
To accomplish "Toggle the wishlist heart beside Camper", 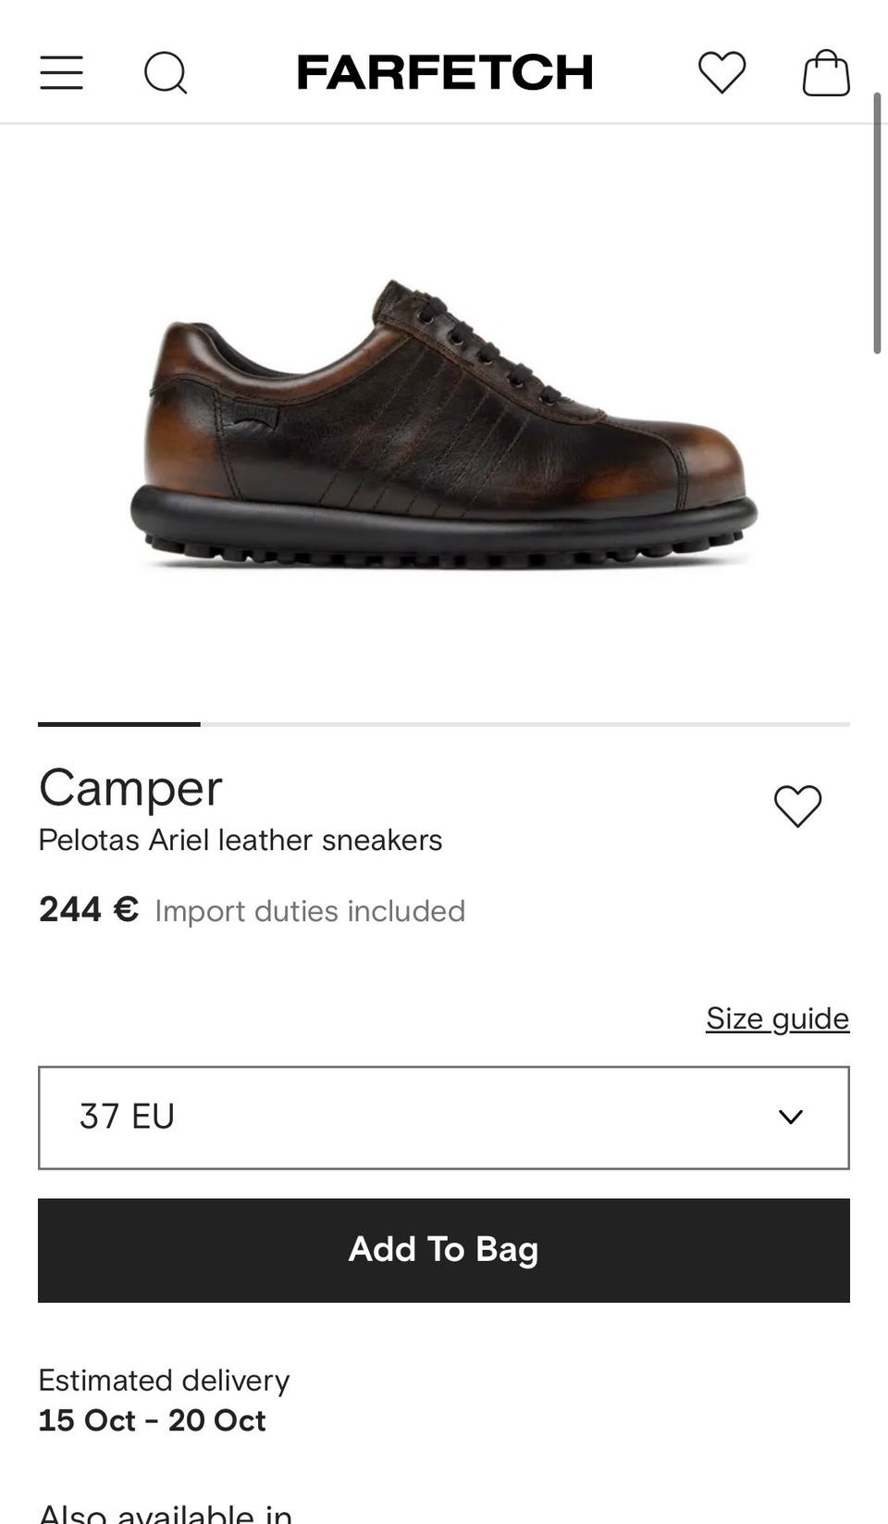I will click(x=797, y=806).
